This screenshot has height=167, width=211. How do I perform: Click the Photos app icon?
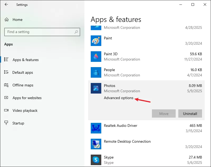(96, 88)
